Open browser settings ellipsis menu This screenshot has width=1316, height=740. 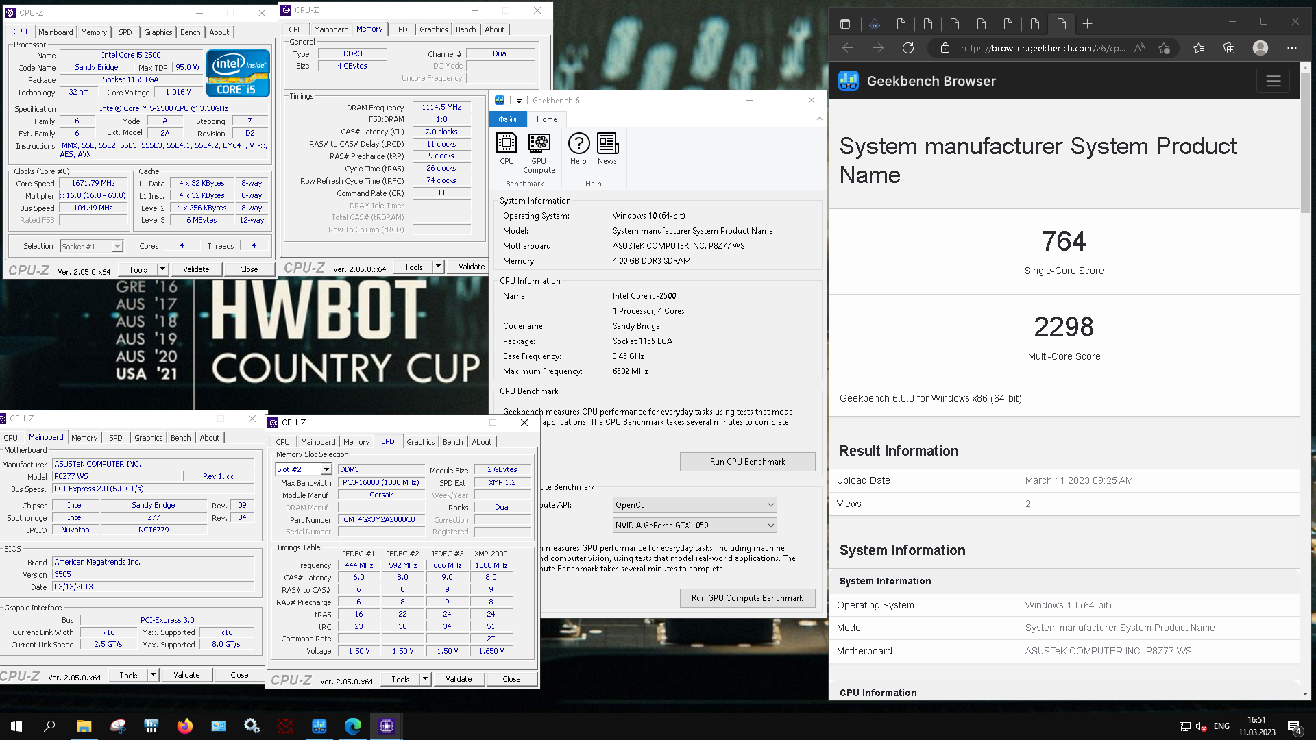coord(1292,48)
